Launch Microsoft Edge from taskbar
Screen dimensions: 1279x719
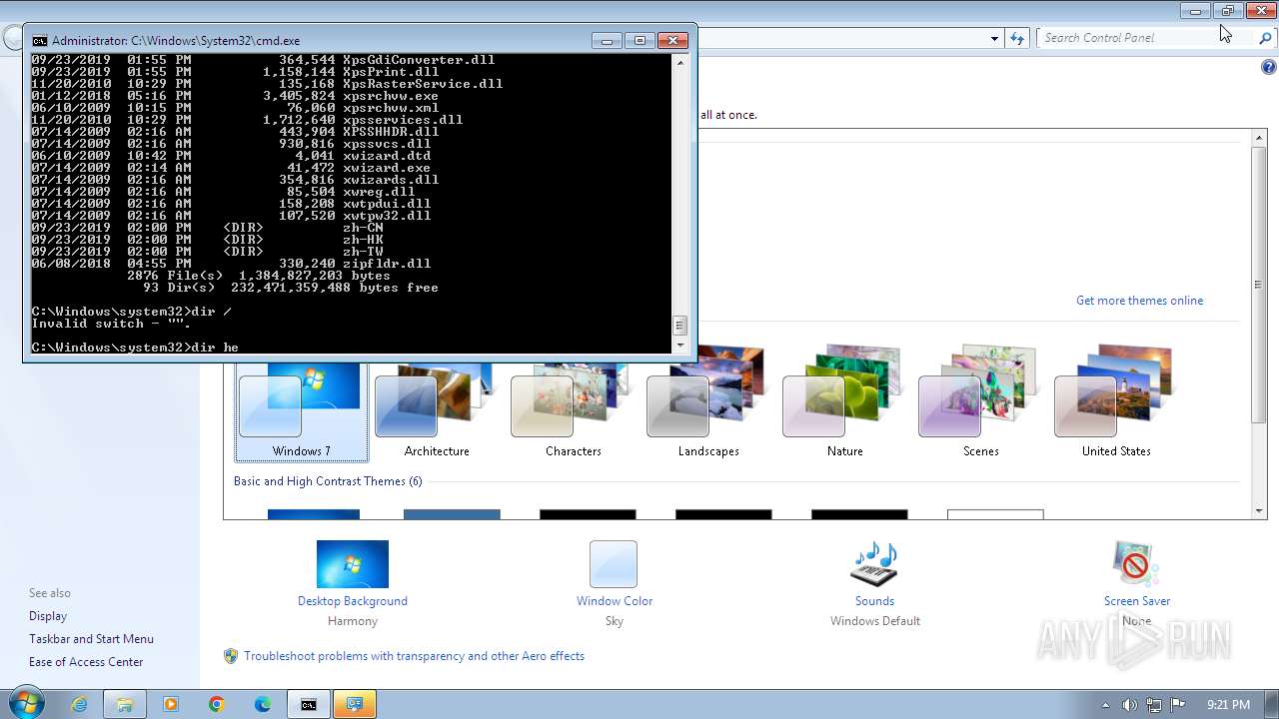point(263,704)
